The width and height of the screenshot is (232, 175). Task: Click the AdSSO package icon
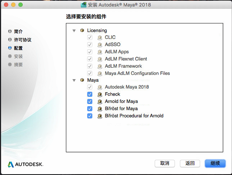100,45
